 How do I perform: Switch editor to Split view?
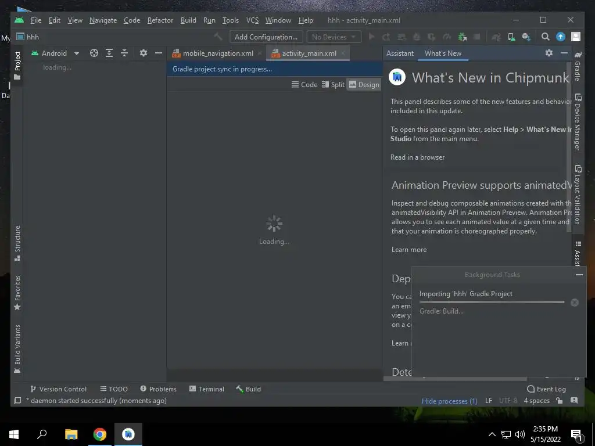point(333,85)
